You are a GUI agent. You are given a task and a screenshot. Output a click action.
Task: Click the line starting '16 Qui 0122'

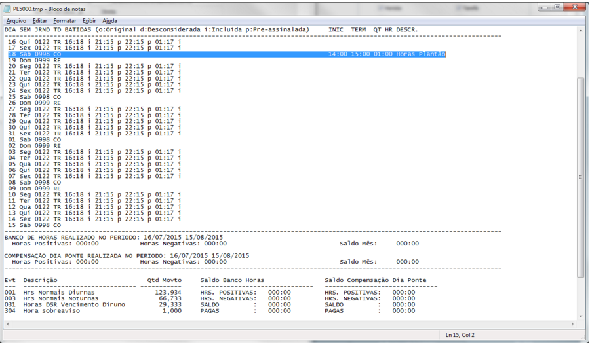tap(94, 42)
